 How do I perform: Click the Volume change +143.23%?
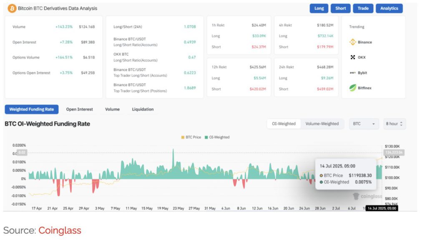(x=64, y=27)
